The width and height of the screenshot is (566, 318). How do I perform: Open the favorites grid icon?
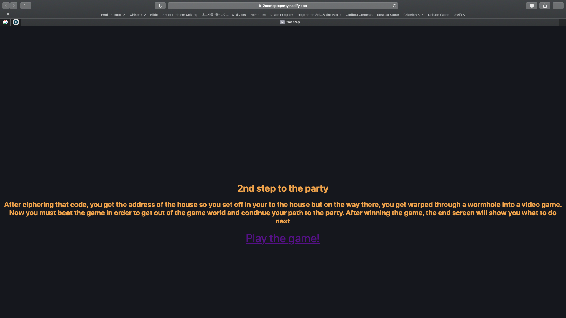pyautogui.click(x=7, y=15)
